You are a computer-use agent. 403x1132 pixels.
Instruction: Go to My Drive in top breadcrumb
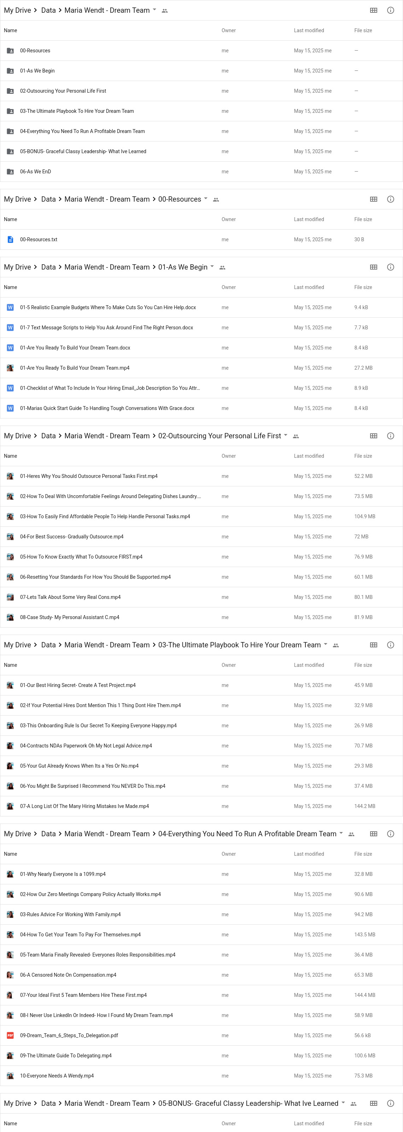pyautogui.click(x=18, y=10)
